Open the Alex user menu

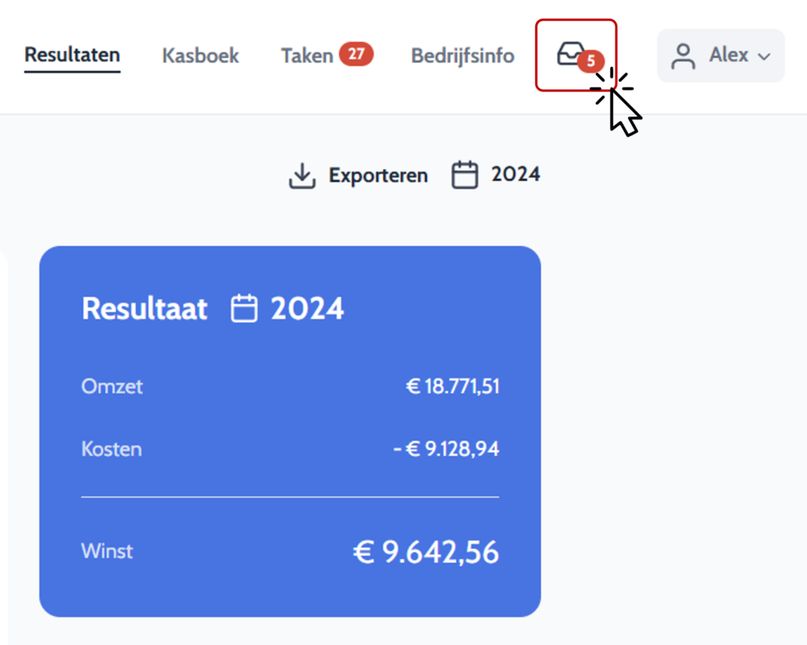pyautogui.click(x=720, y=56)
